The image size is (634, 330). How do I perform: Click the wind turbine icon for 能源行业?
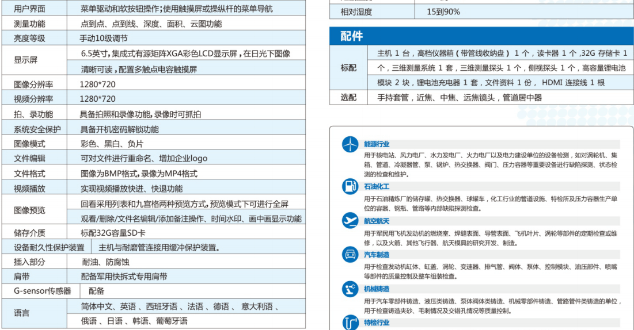[x=350, y=145]
